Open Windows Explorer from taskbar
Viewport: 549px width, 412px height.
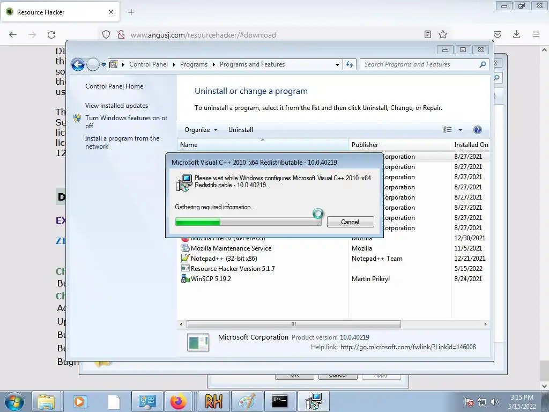(x=46, y=401)
